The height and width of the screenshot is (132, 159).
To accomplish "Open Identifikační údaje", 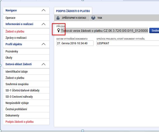I will pos(26,71).
